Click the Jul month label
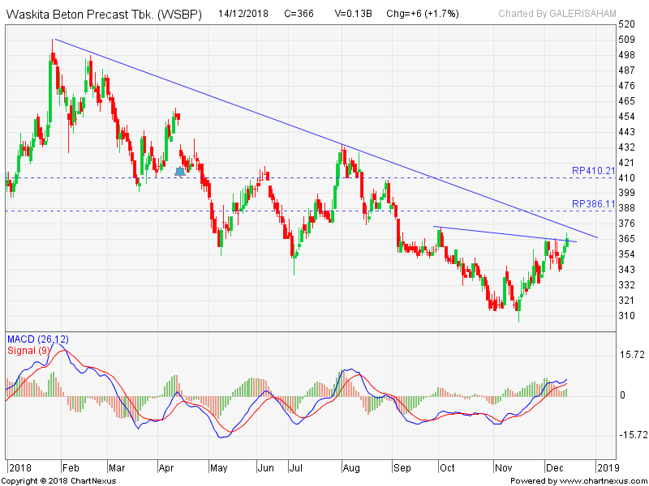The image size is (649, 486). 295,468
